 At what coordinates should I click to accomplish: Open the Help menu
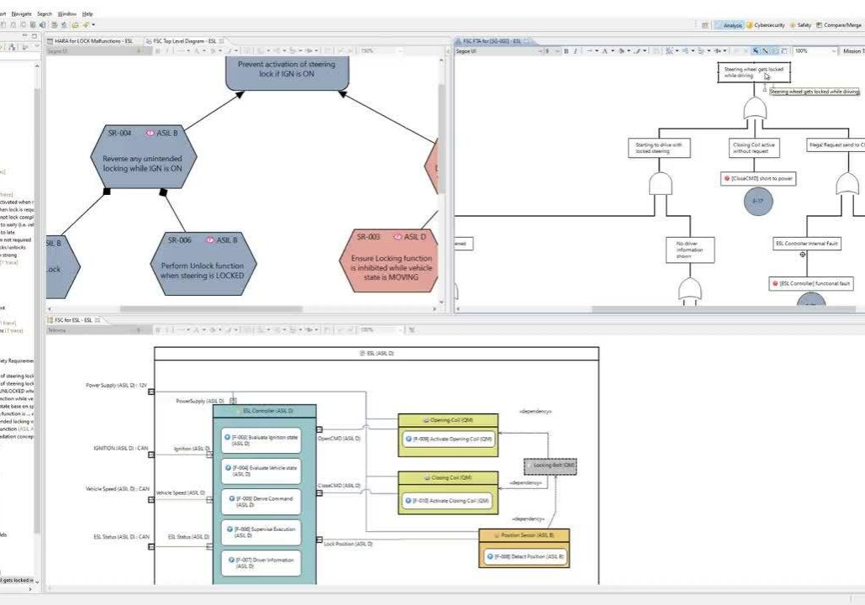[87, 13]
